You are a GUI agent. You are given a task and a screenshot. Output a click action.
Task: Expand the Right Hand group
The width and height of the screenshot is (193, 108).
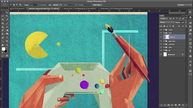pyautogui.click(x=164, y=41)
